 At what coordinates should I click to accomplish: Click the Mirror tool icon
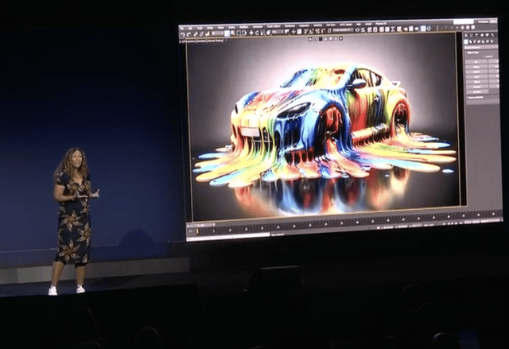[357, 30]
